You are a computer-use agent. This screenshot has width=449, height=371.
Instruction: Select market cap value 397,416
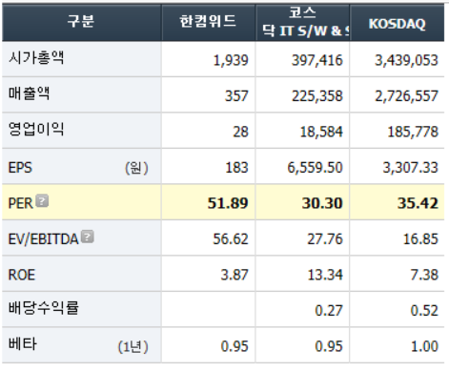point(317,60)
